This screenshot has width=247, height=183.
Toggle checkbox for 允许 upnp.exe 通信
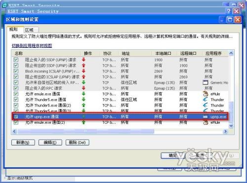point(16,116)
